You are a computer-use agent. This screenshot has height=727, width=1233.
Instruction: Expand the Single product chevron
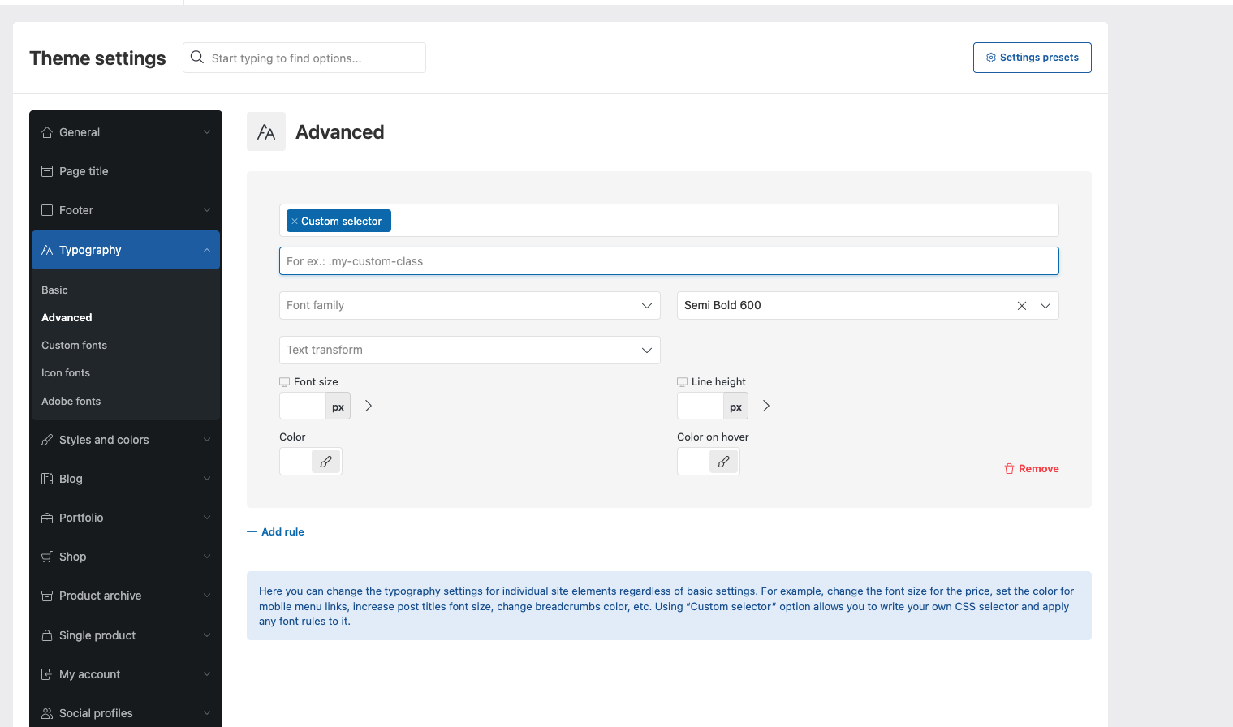tap(207, 635)
